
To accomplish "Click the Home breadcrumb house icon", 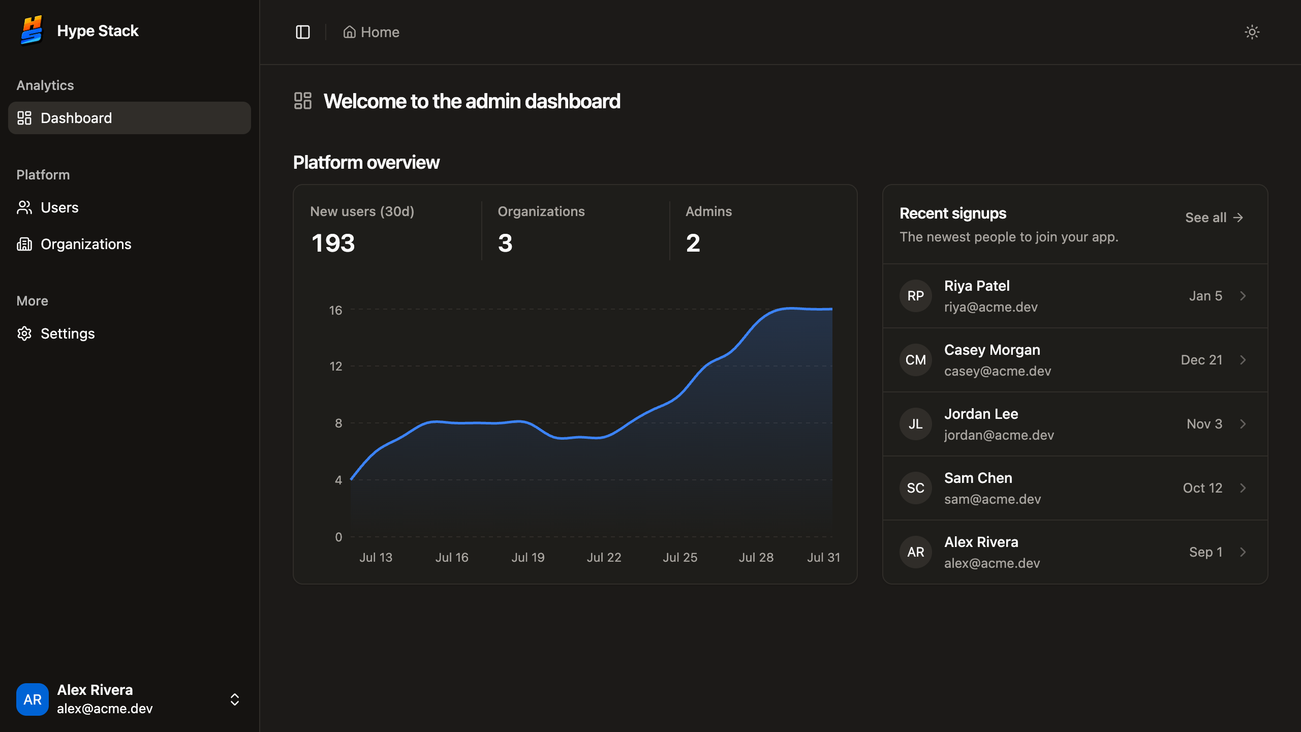I will tap(349, 32).
